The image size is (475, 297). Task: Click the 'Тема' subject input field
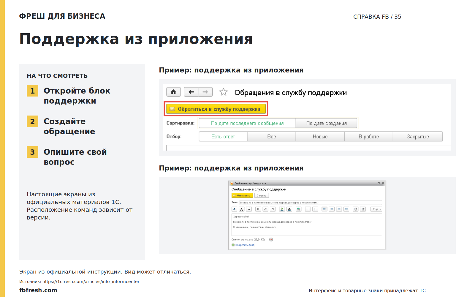311,203
